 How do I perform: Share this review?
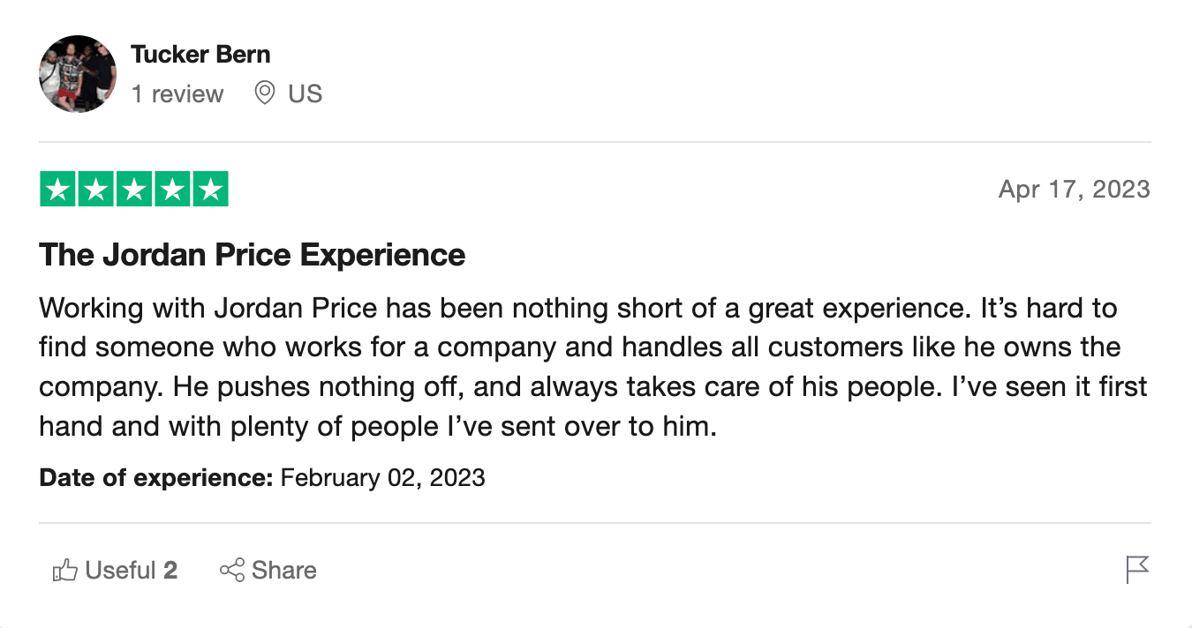click(268, 571)
